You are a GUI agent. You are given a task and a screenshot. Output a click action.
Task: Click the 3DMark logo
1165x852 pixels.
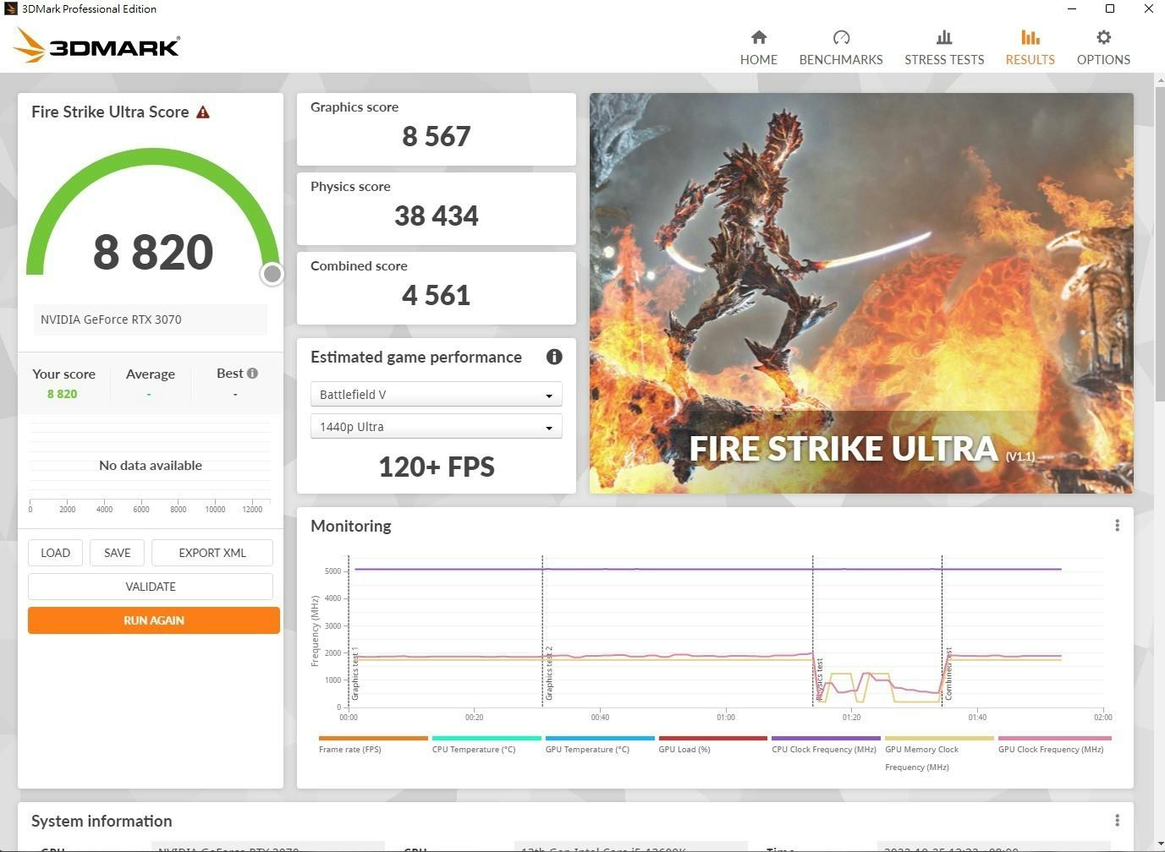pos(96,46)
